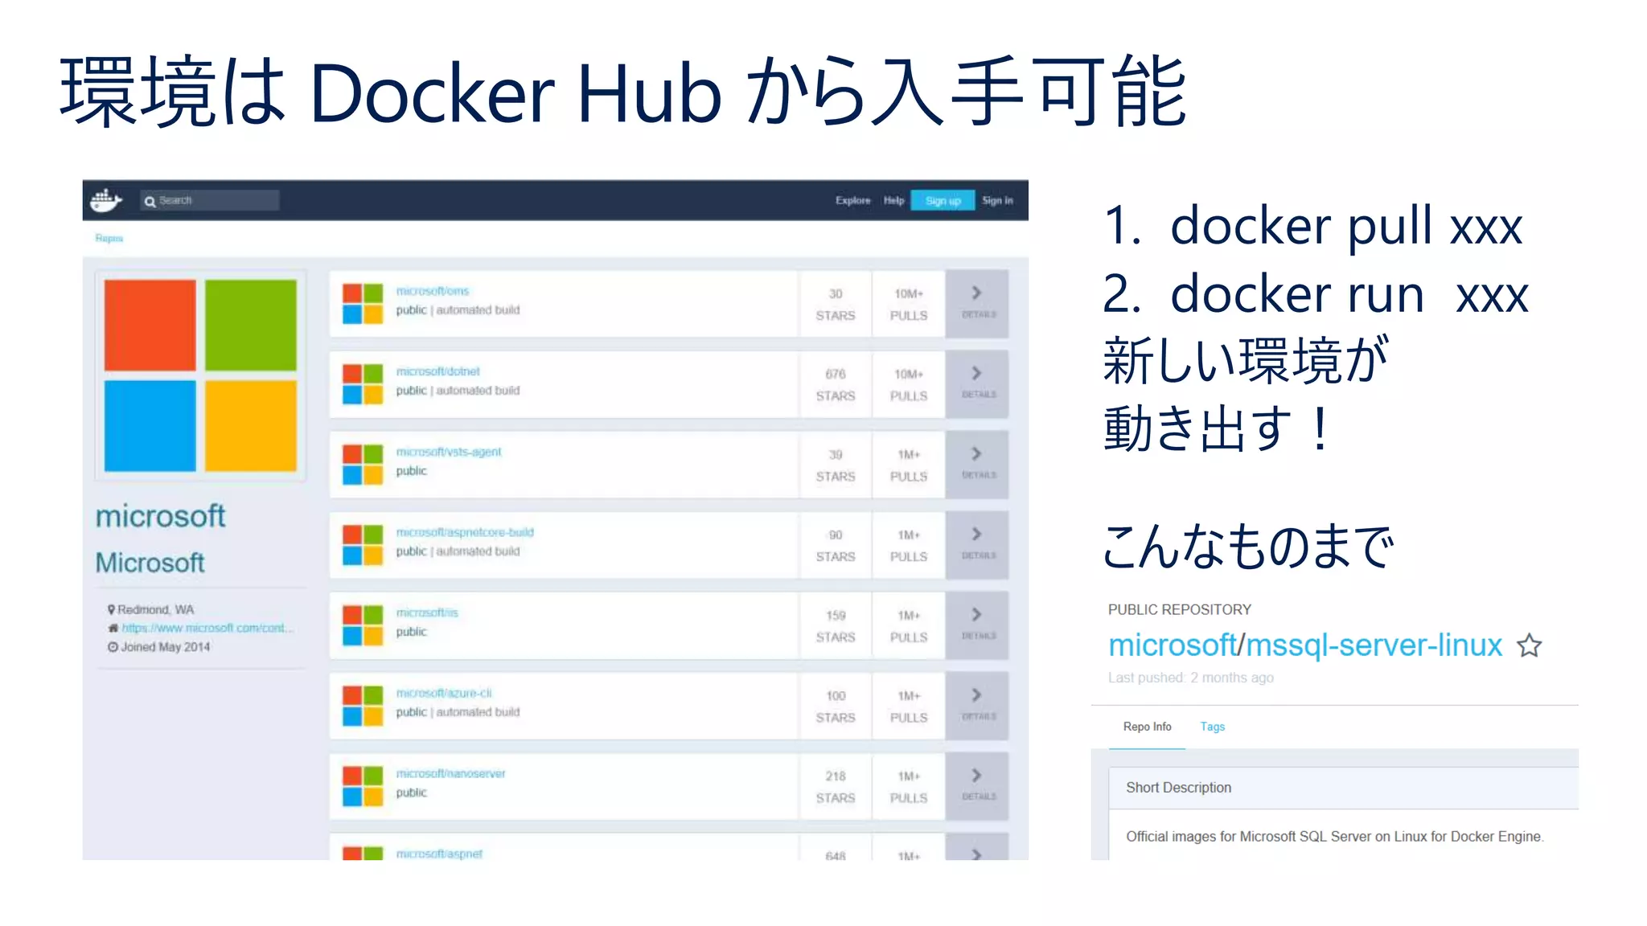The width and height of the screenshot is (1647, 926).
Task: Open the microsoft/nanoserver repository link
Action: [x=450, y=773]
